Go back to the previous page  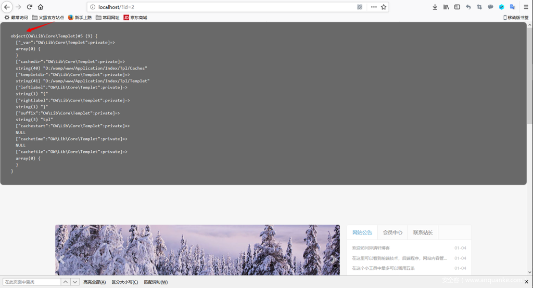[7, 7]
